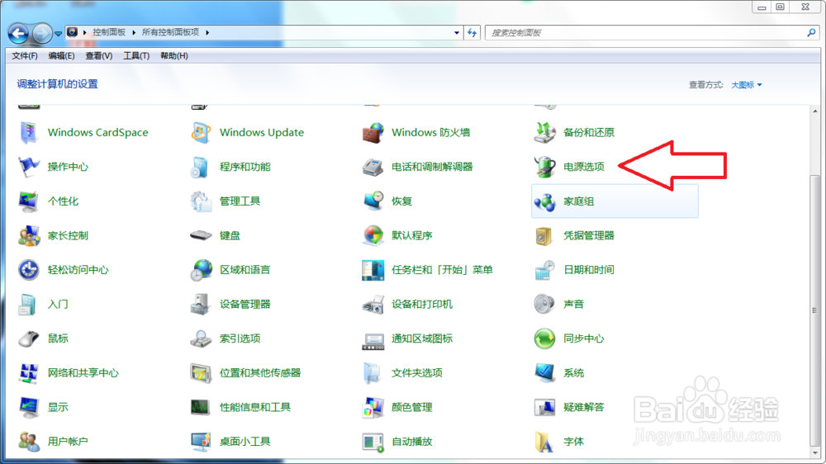Open 网络和共享中心 icon

(29, 373)
